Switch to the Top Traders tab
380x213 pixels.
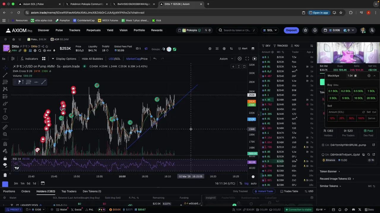[69, 191]
